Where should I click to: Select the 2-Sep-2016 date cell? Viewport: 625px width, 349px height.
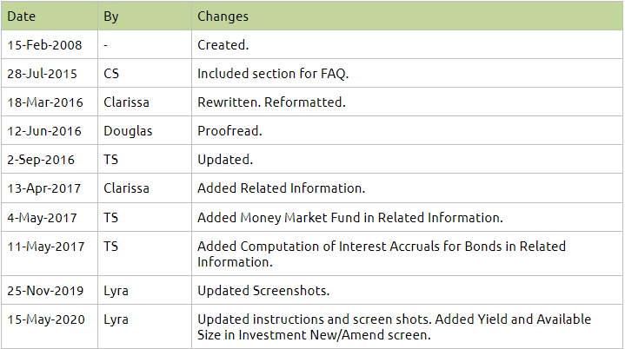[x=41, y=160]
